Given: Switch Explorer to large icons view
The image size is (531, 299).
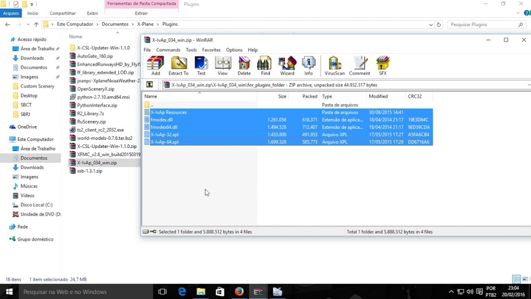Looking at the screenshot, I should click(x=525, y=279).
